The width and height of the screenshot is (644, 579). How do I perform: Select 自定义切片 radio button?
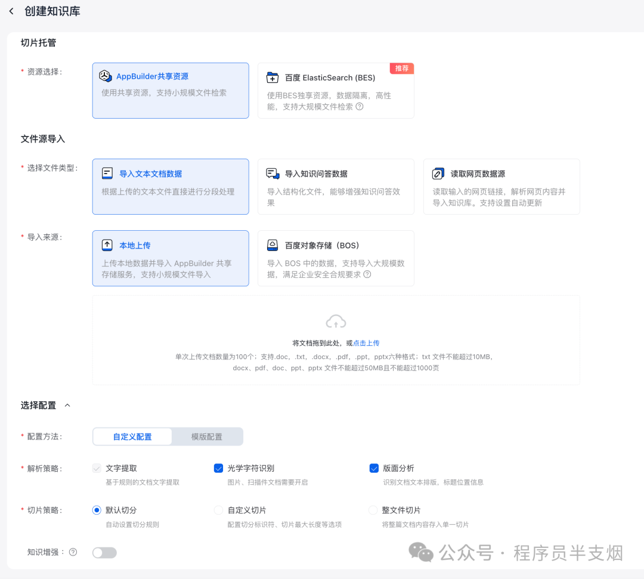[x=218, y=510]
